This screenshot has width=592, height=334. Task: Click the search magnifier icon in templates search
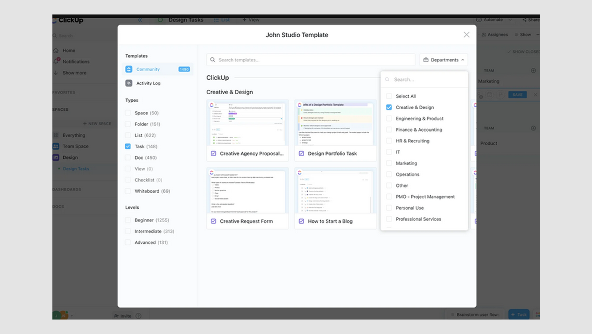213,60
